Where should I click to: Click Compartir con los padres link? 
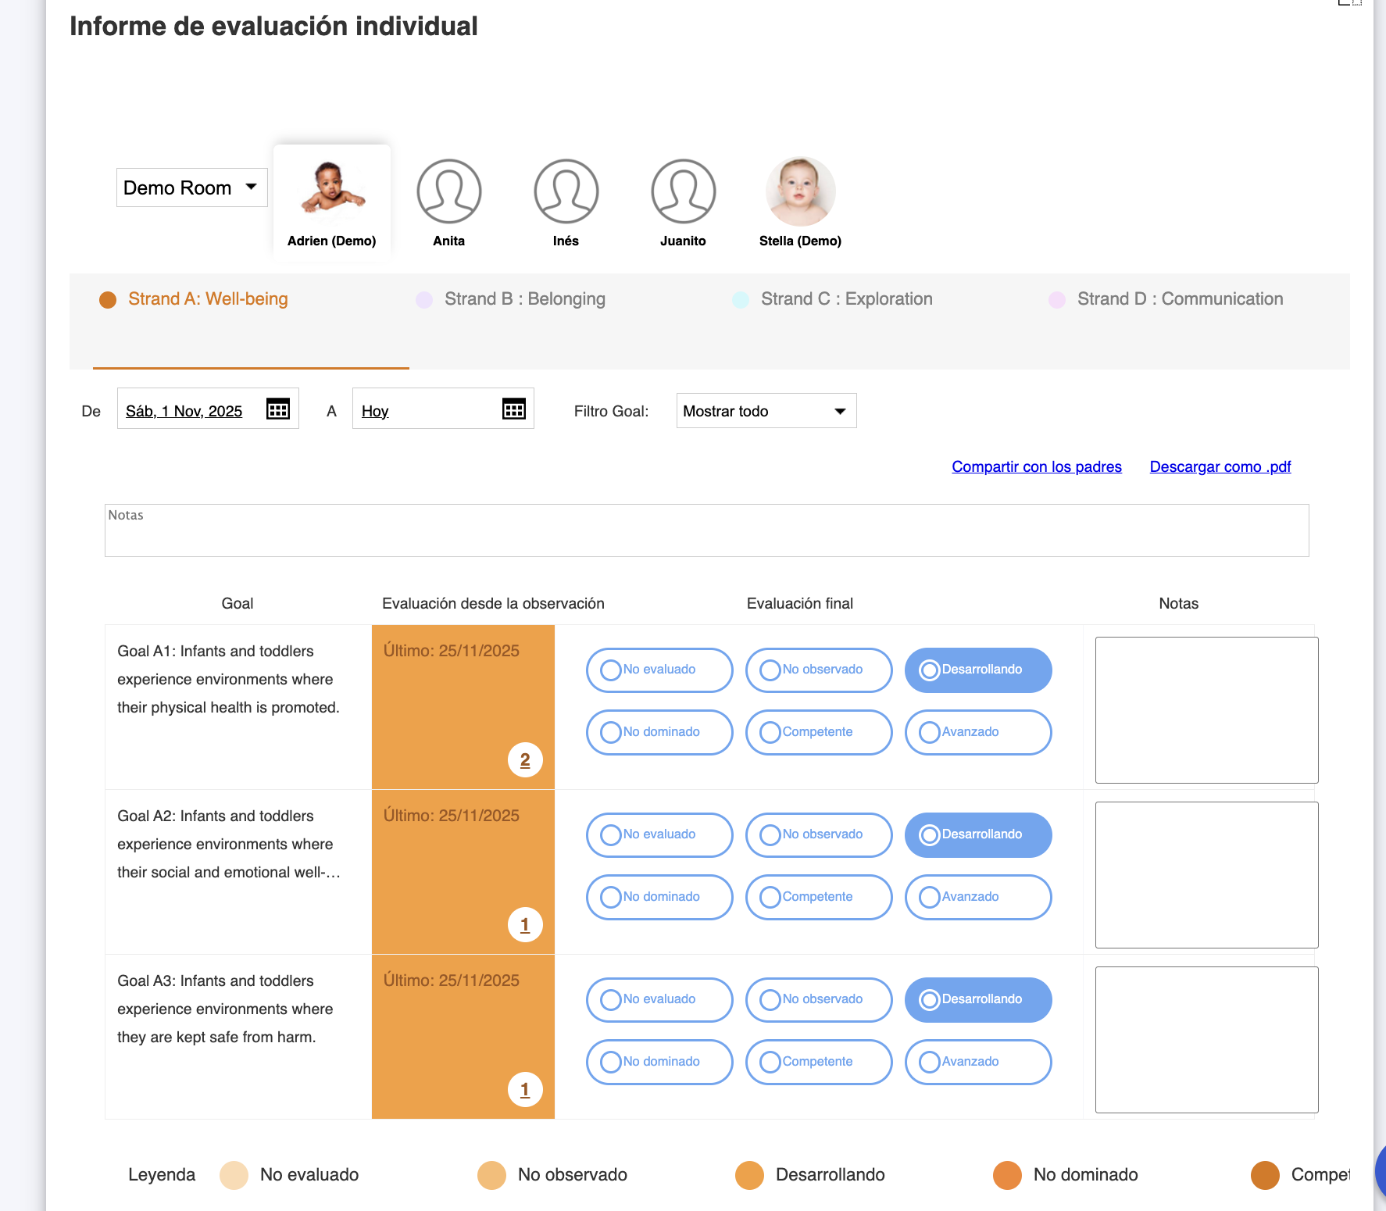(1037, 466)
